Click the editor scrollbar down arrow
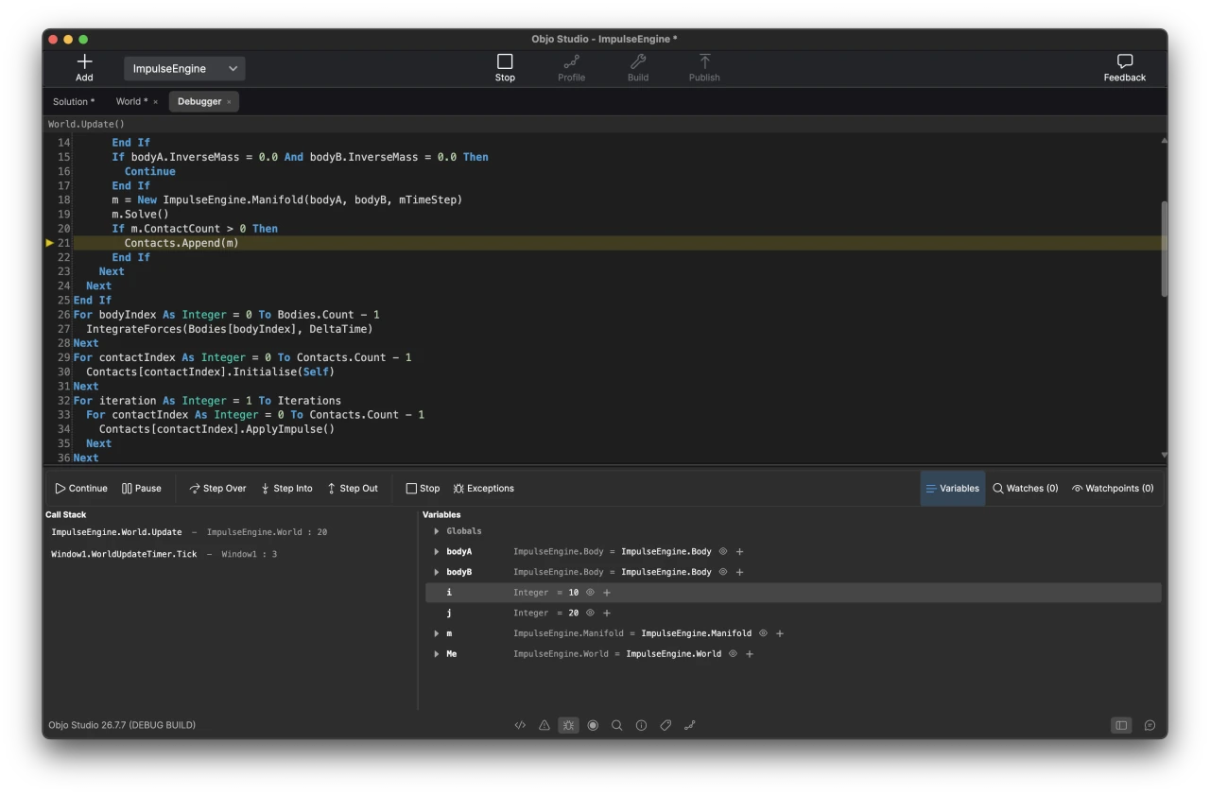Screen dimensions: 1210x795 [1164, 456]
